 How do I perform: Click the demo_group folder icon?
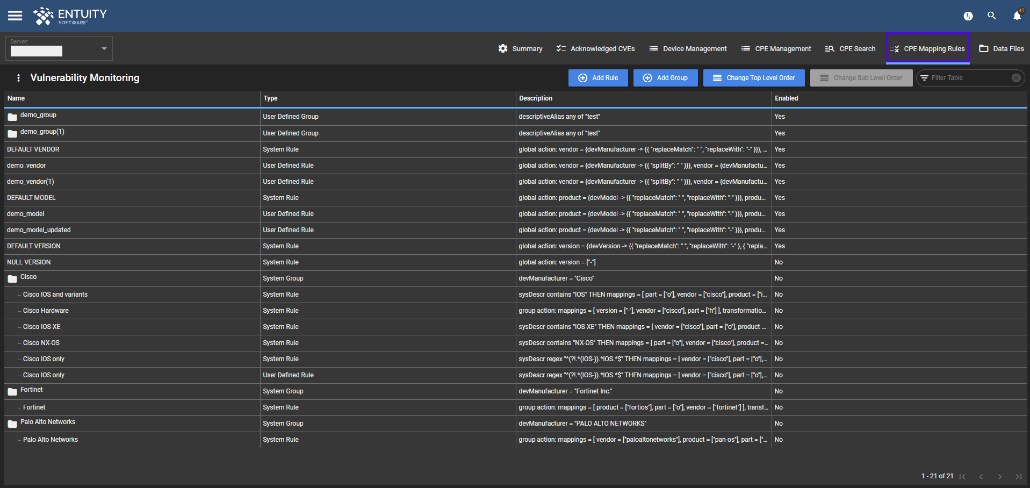click(12, 117)
